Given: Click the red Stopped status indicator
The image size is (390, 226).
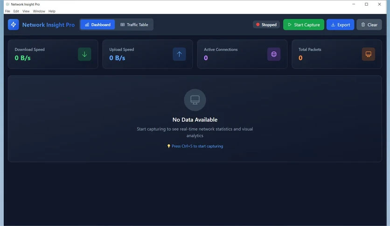Looking at the screenshot, I should coord(266,25).
